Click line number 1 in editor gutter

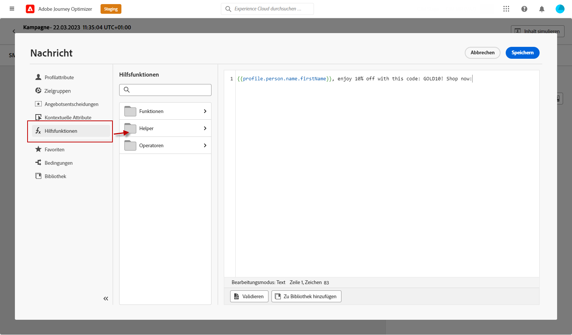click(x=232, y=79)
